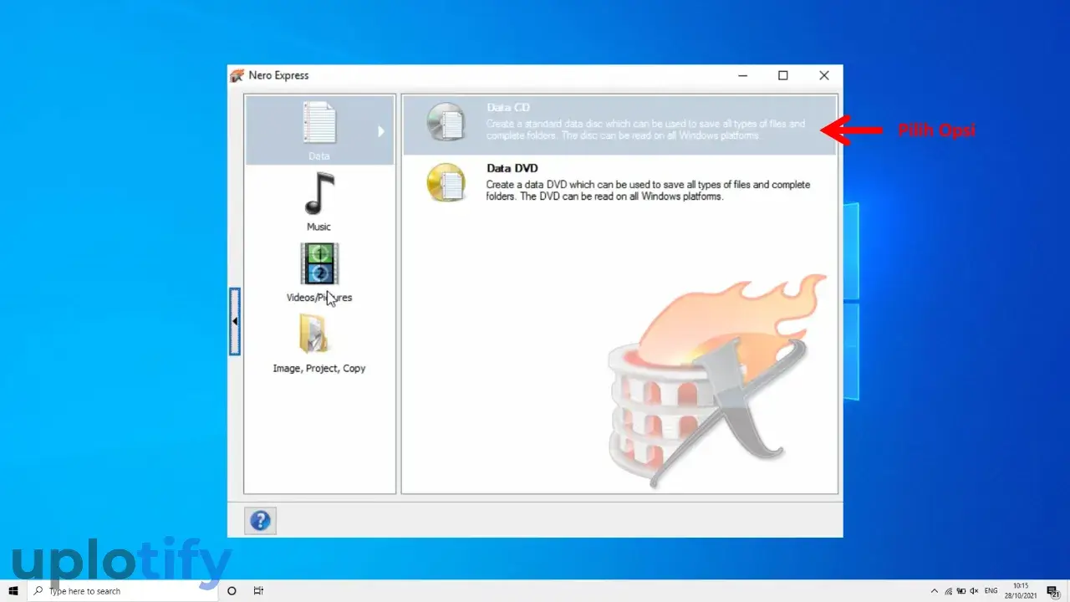The width and height of the screenshot is (1070, 602).
Task: Open the Videos/Pictures category
Action: point(319,273)
